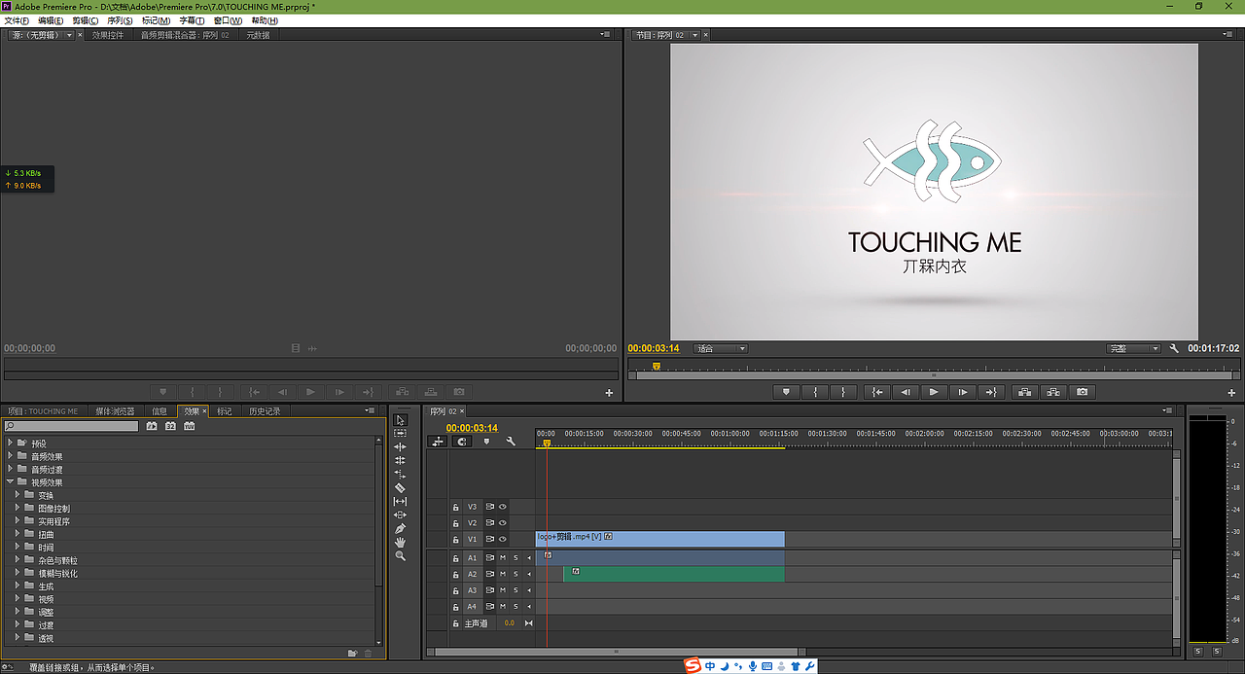Image resolution: width=1245 pixels, height=674 pixels.
Task: Toggle V1 track output eye
Action: point(503,539)
